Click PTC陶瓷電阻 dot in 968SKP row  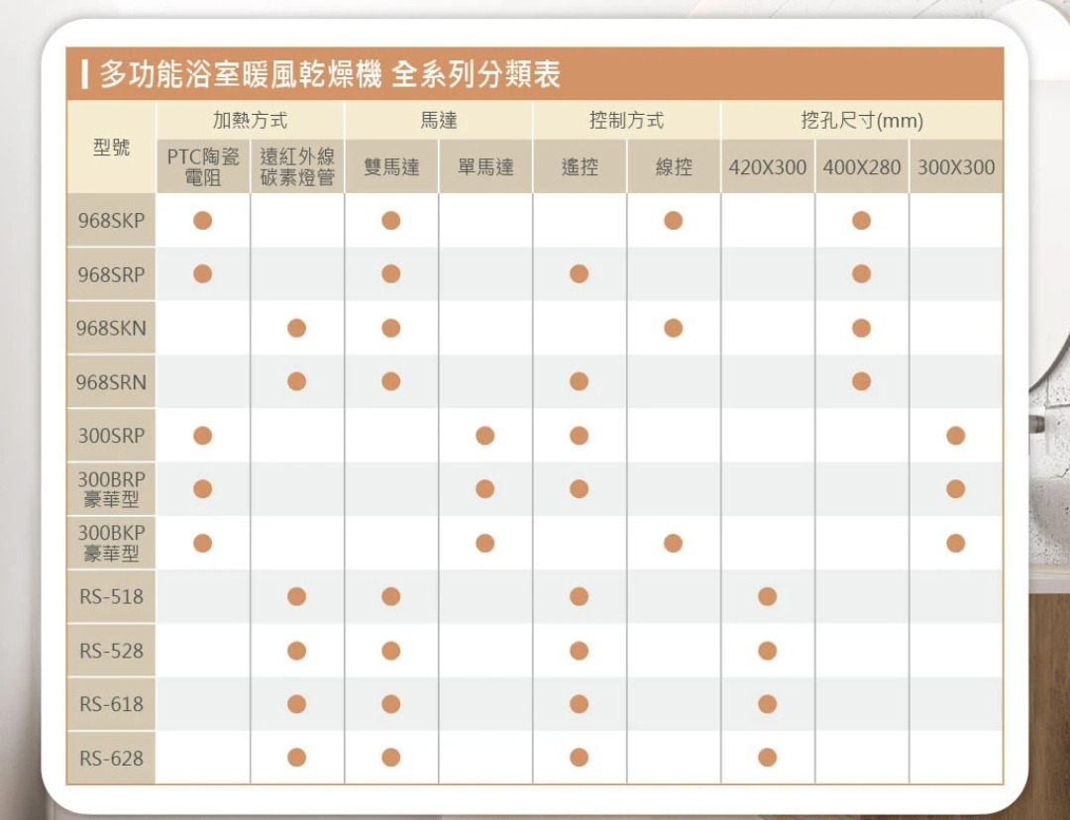[202, 221]
